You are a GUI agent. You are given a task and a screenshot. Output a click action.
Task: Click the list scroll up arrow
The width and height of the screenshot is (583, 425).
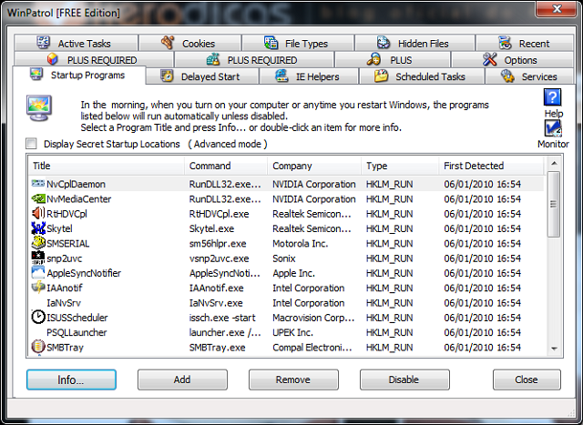554,163
